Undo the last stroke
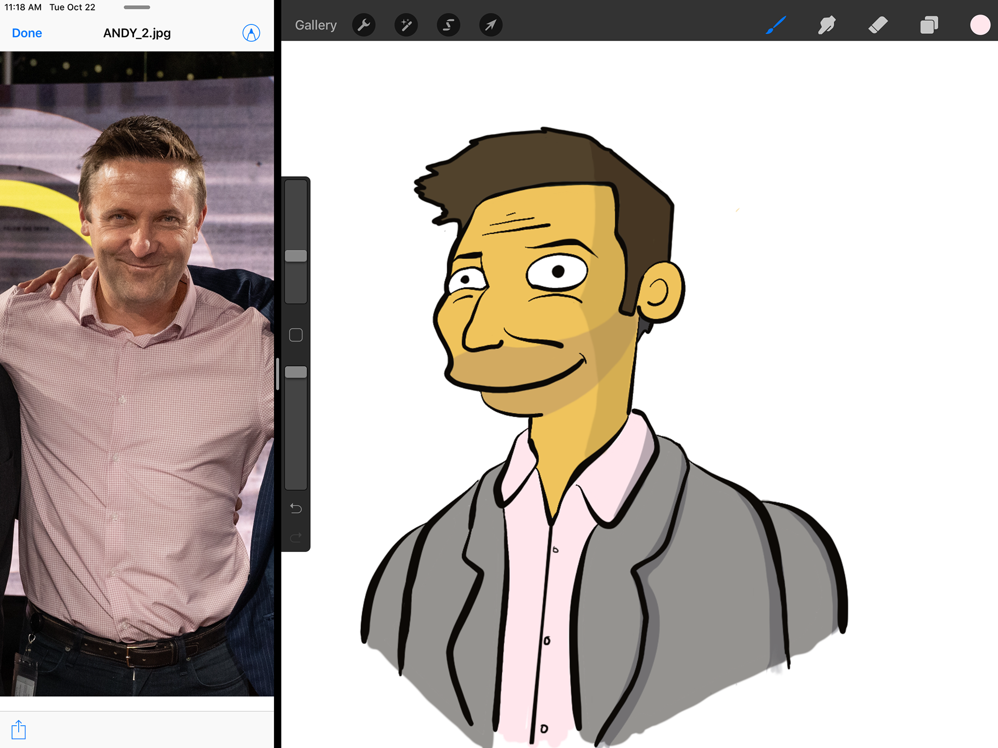Viewport: 998px width, 748px height. (x=296, y=508)
